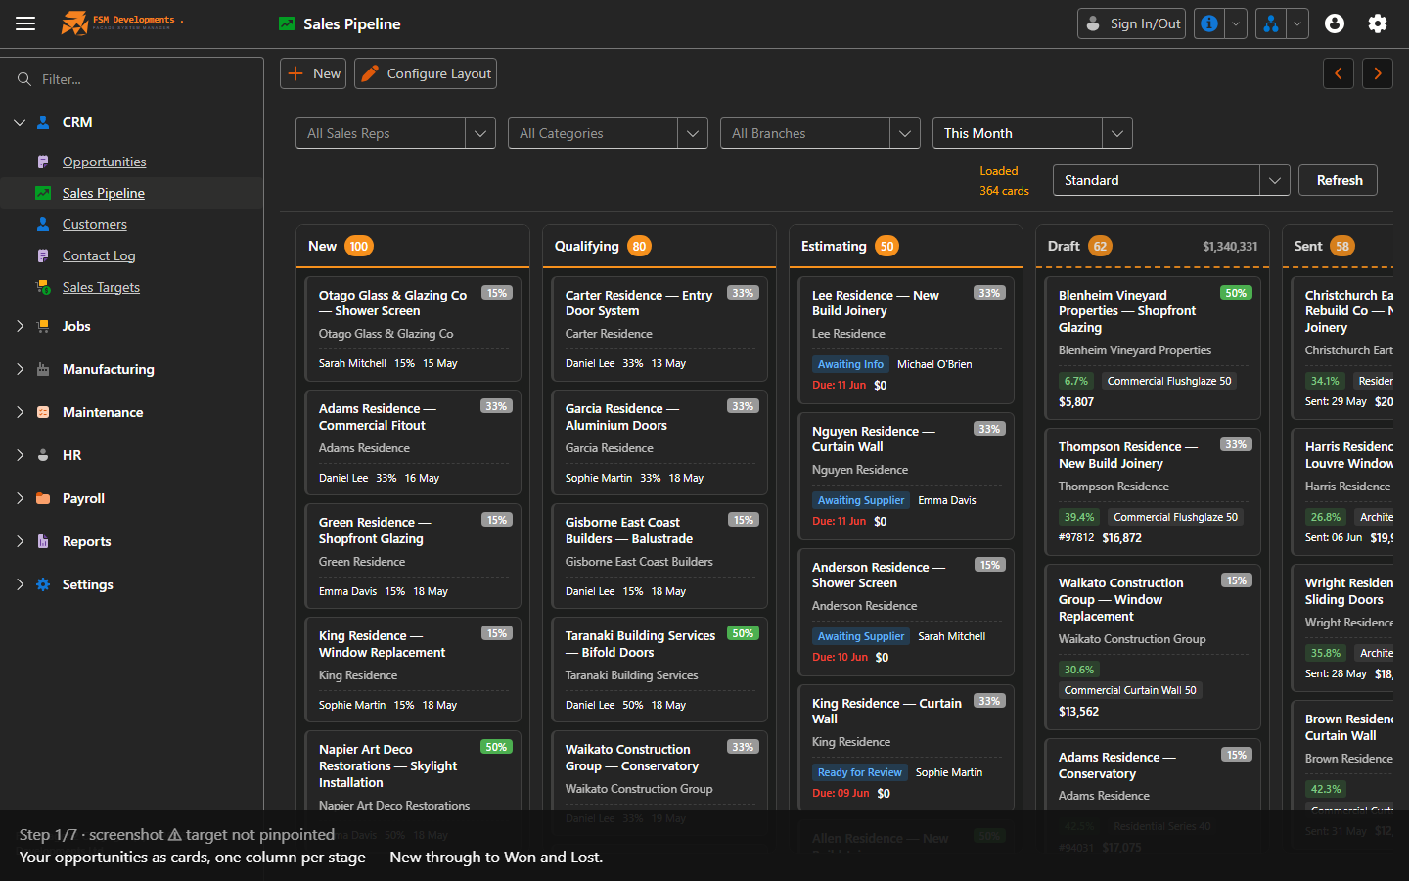Open the Sales Targets link
The image size is (1409, 881).
pos(101,287)
